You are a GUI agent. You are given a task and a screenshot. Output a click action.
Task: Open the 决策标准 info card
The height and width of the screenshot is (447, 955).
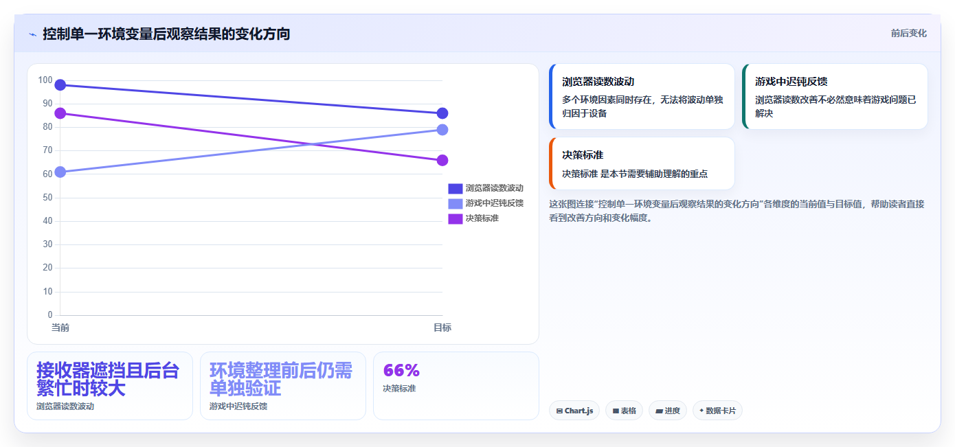tap(642, 163)
